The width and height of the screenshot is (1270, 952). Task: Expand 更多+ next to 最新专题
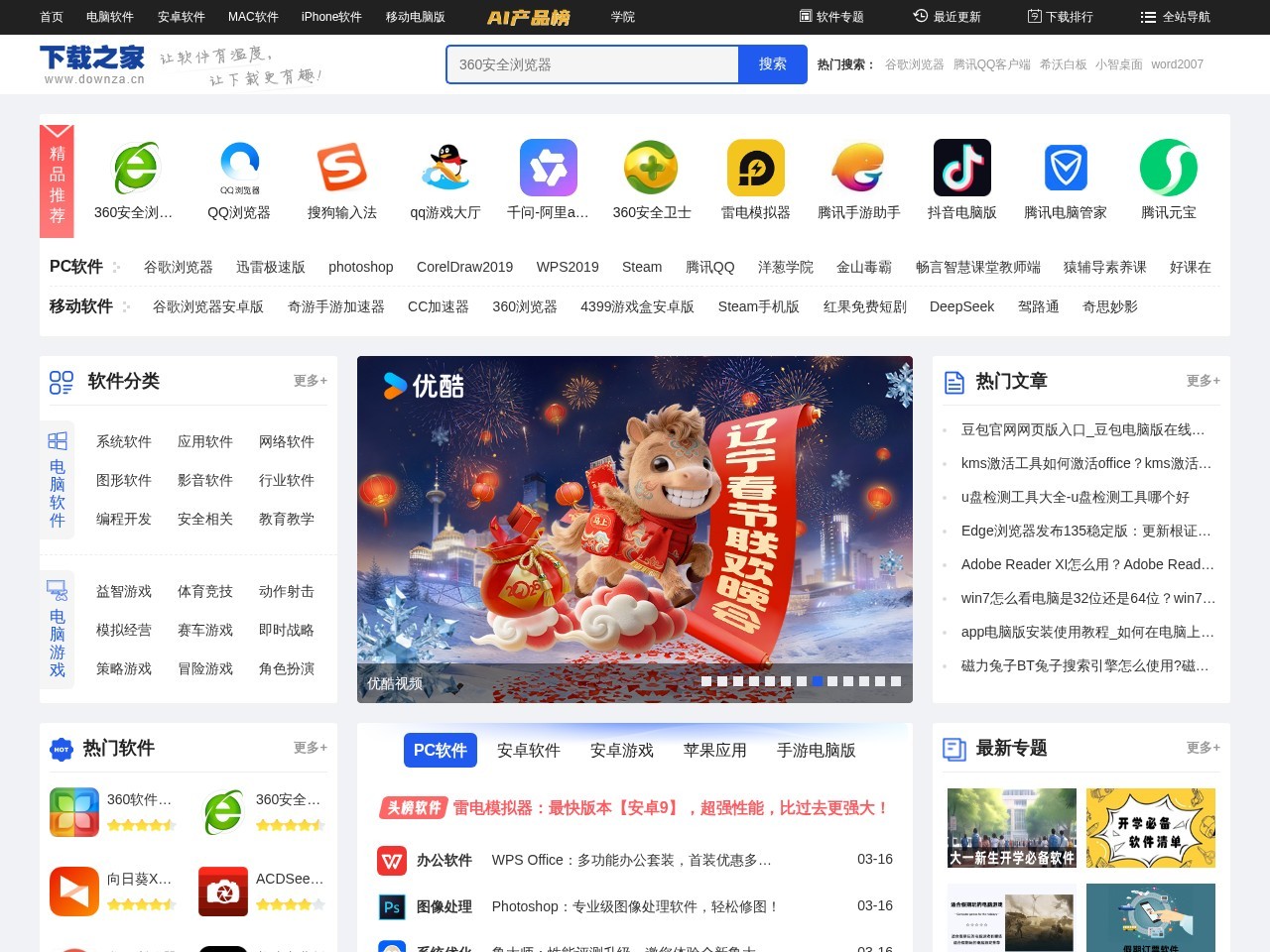pyautogui.click(x=1202, y=748)
